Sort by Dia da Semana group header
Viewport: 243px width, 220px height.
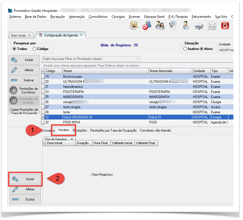click(57, 139)
